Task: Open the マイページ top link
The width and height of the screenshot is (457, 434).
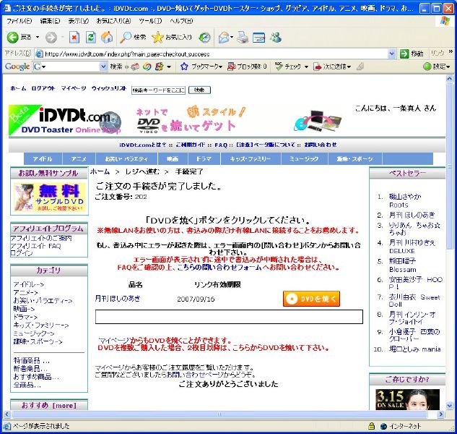Action: tap(74, 88)
